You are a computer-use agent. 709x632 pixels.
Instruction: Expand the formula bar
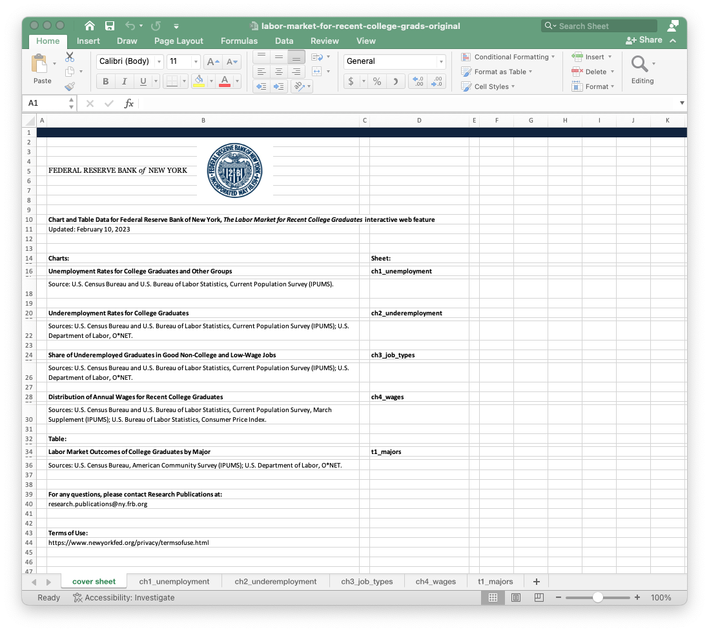click(682, 103)
